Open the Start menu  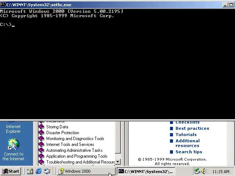[11, 171]
